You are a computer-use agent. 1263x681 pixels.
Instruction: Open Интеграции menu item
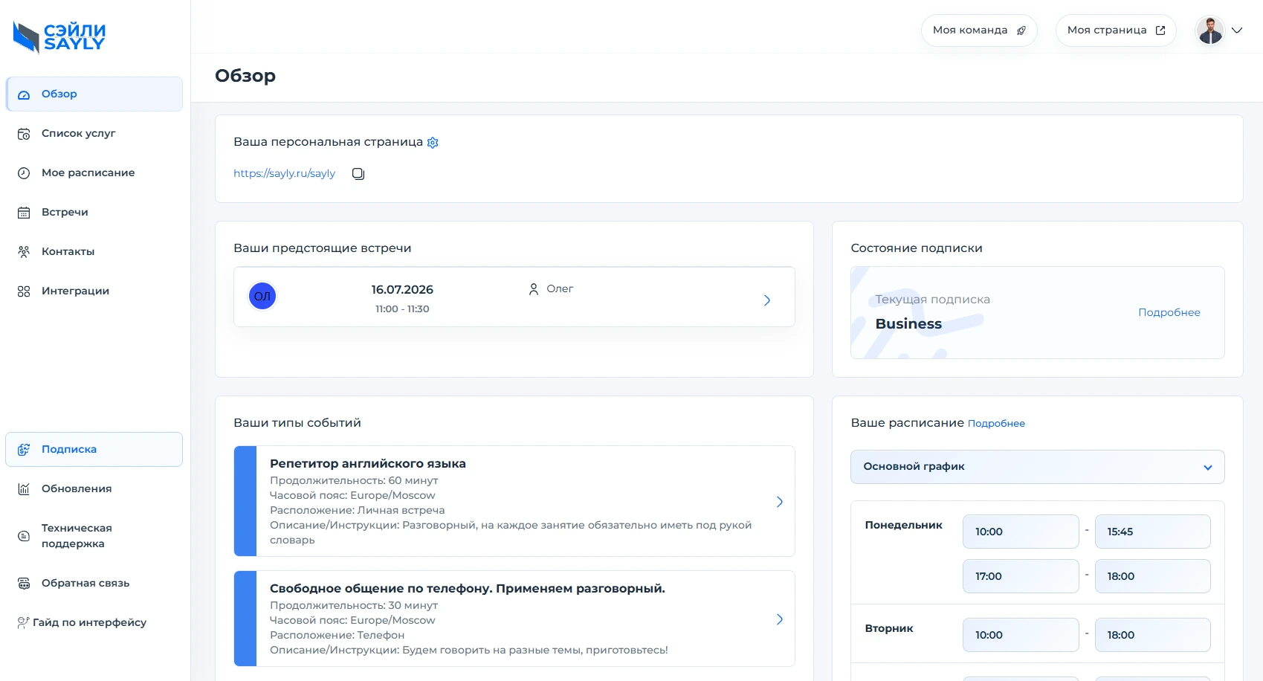click(94, 291)
